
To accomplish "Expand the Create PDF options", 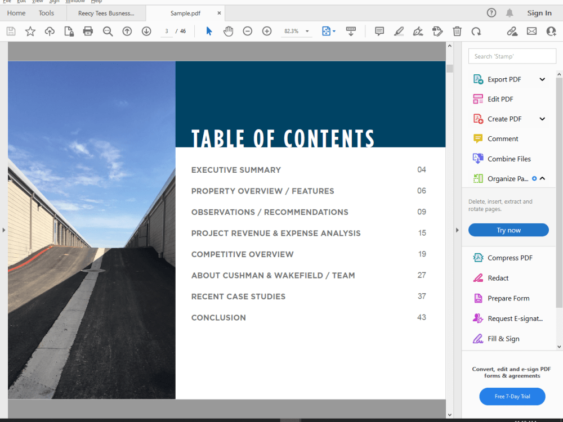I will point(542,119).
